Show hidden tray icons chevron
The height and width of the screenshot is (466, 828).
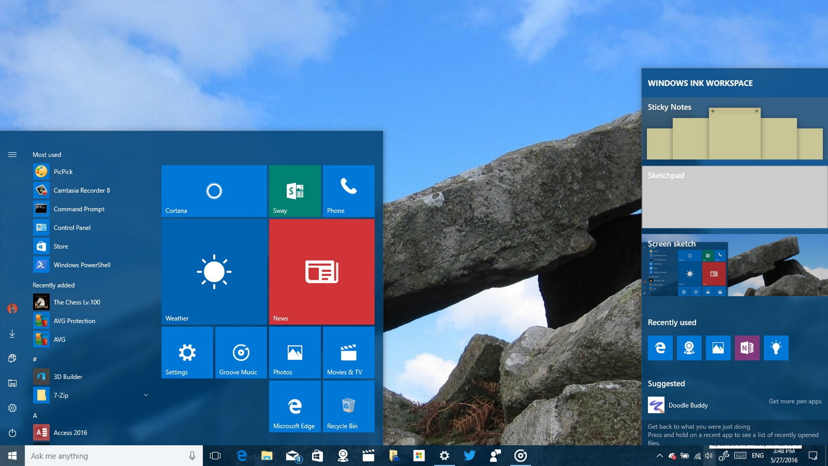click(x=659, y=456)
